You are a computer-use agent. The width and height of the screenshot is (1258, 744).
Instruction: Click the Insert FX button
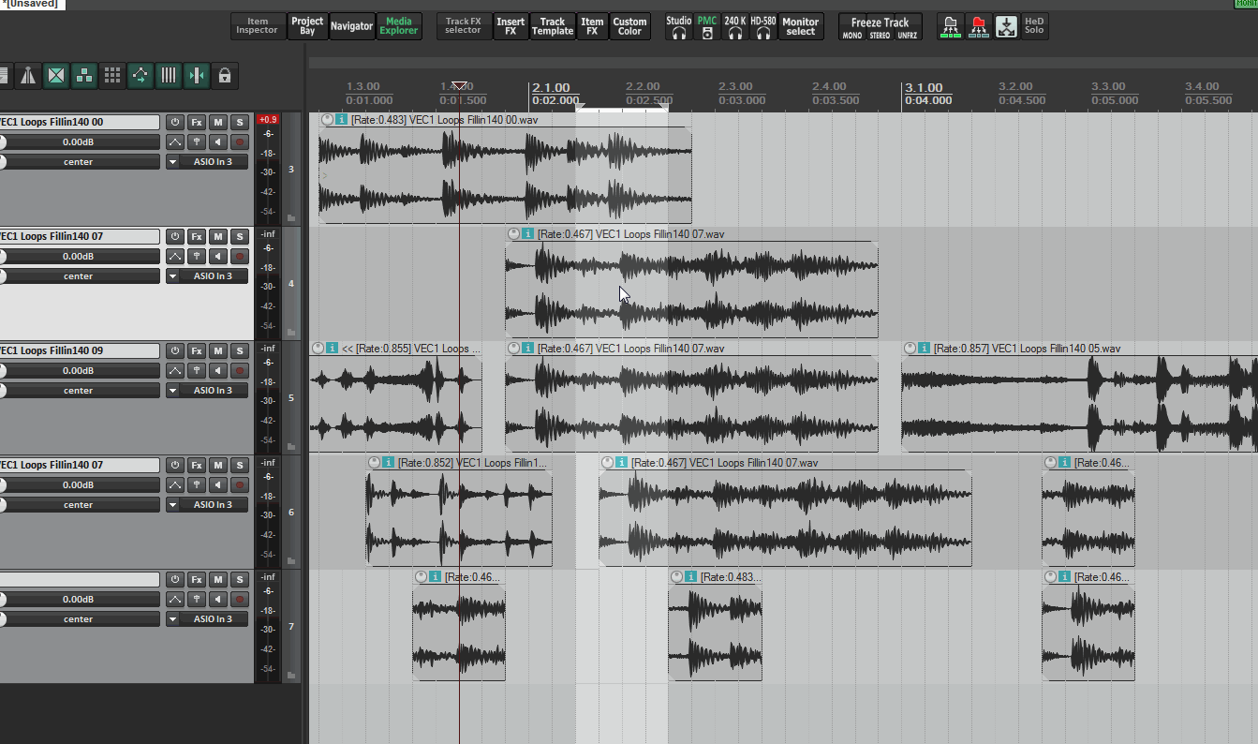511,26
